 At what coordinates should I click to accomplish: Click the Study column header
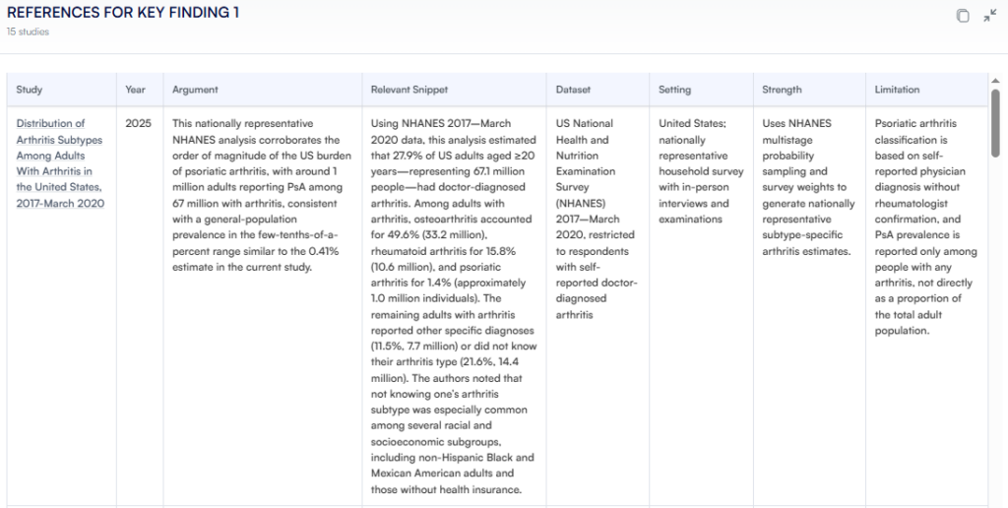click(30, 90)
